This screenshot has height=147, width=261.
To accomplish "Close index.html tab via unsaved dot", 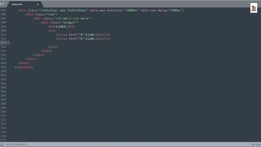I will click(38, 4).
